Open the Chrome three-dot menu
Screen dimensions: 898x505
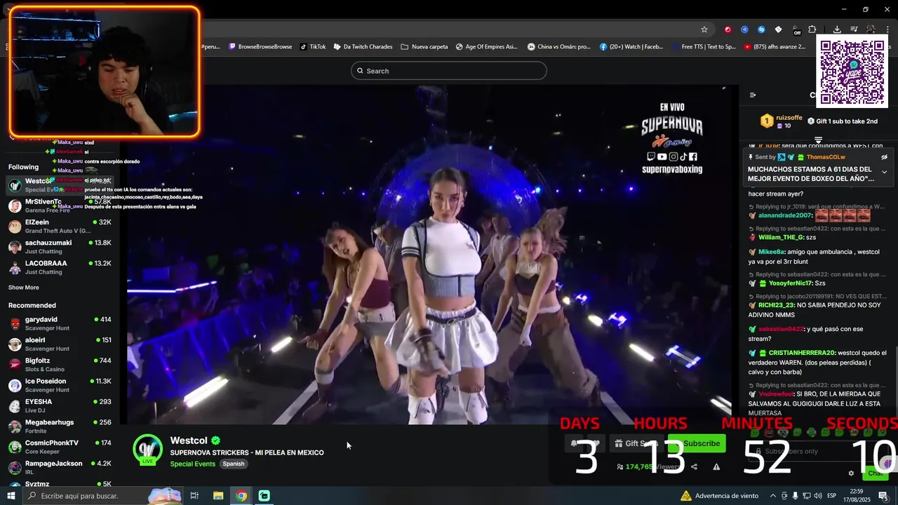pyautogui.click(x=888, y=29)
